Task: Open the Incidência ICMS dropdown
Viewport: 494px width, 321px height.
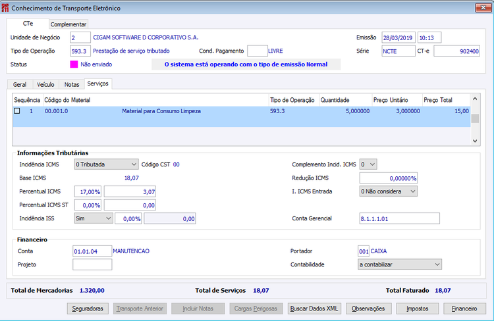Action: coord(105,164)
